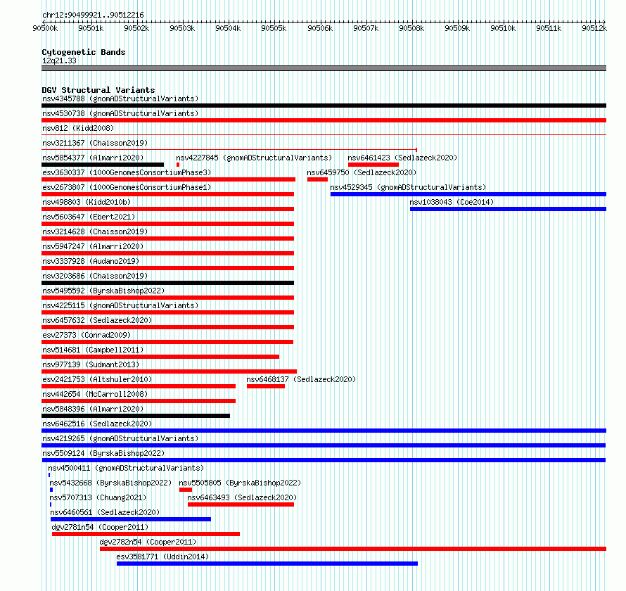Click the blue bar under nsv4219265 gnomAD label
This screenshot has height=591, width=626.
tap(324, 445)
